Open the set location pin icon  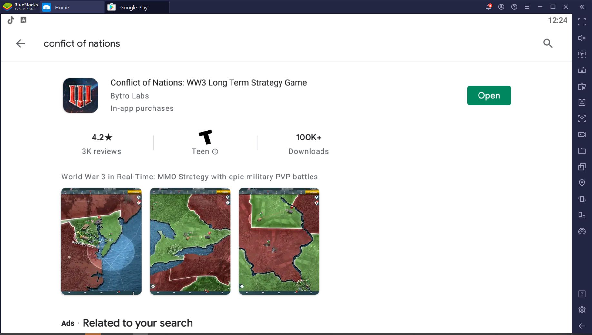click(x=582, y=183)
